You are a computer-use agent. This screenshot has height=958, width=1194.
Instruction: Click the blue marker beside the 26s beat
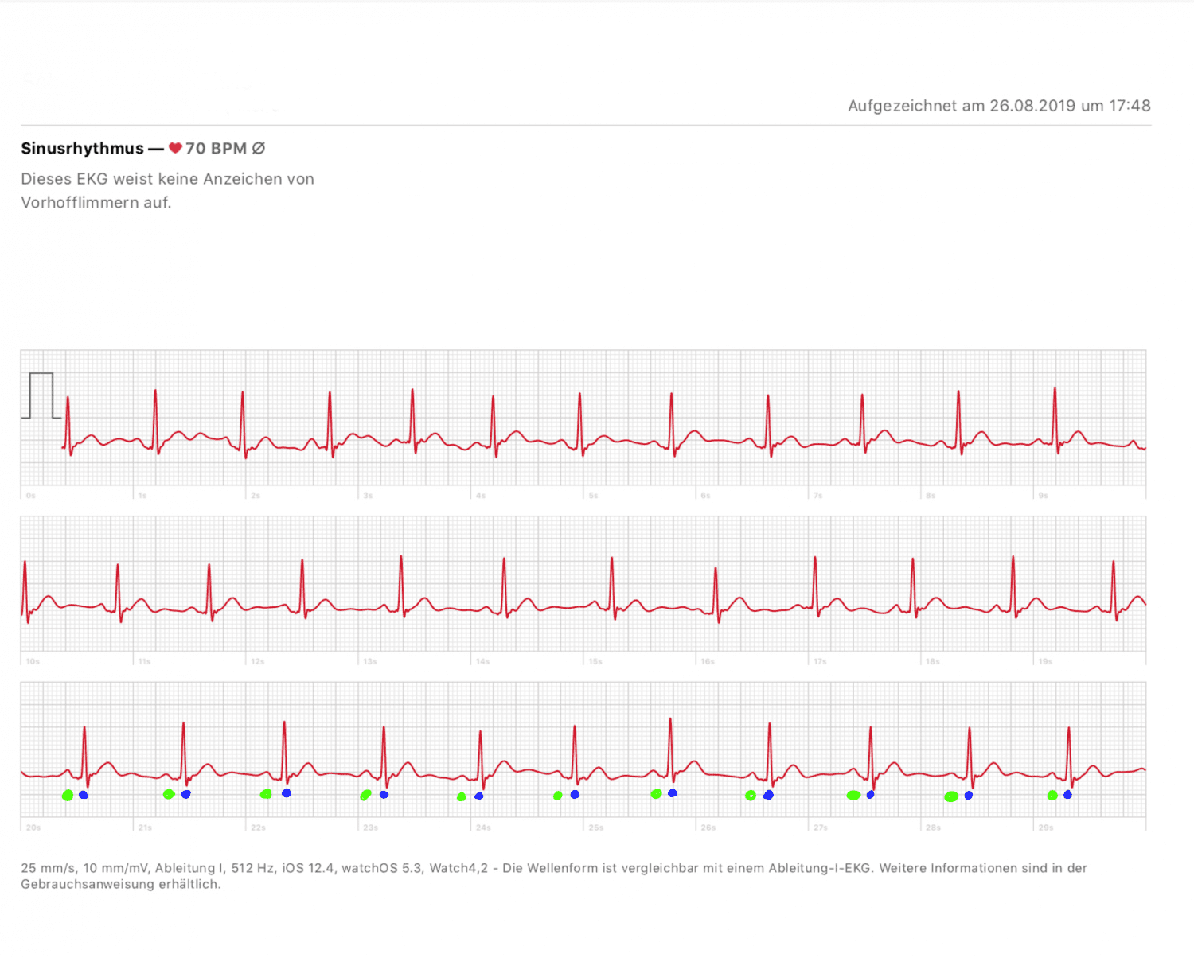[767, 794]
